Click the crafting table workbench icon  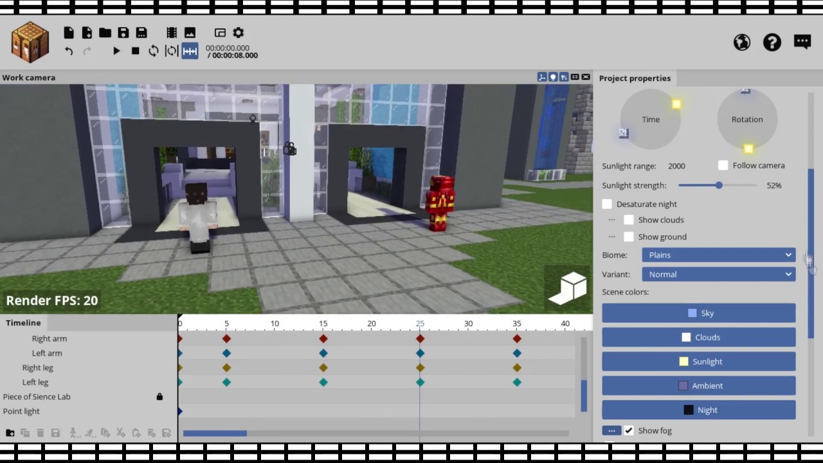pos(30,42)
